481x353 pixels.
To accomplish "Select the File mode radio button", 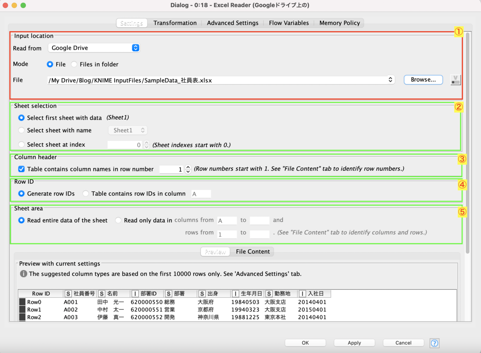I will 50,64.
